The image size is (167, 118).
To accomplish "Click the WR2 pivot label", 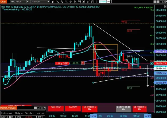I will [124, 22].
